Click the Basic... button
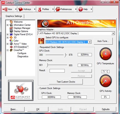The width and height of the screenshot is (120, 114). click(14, 109)
